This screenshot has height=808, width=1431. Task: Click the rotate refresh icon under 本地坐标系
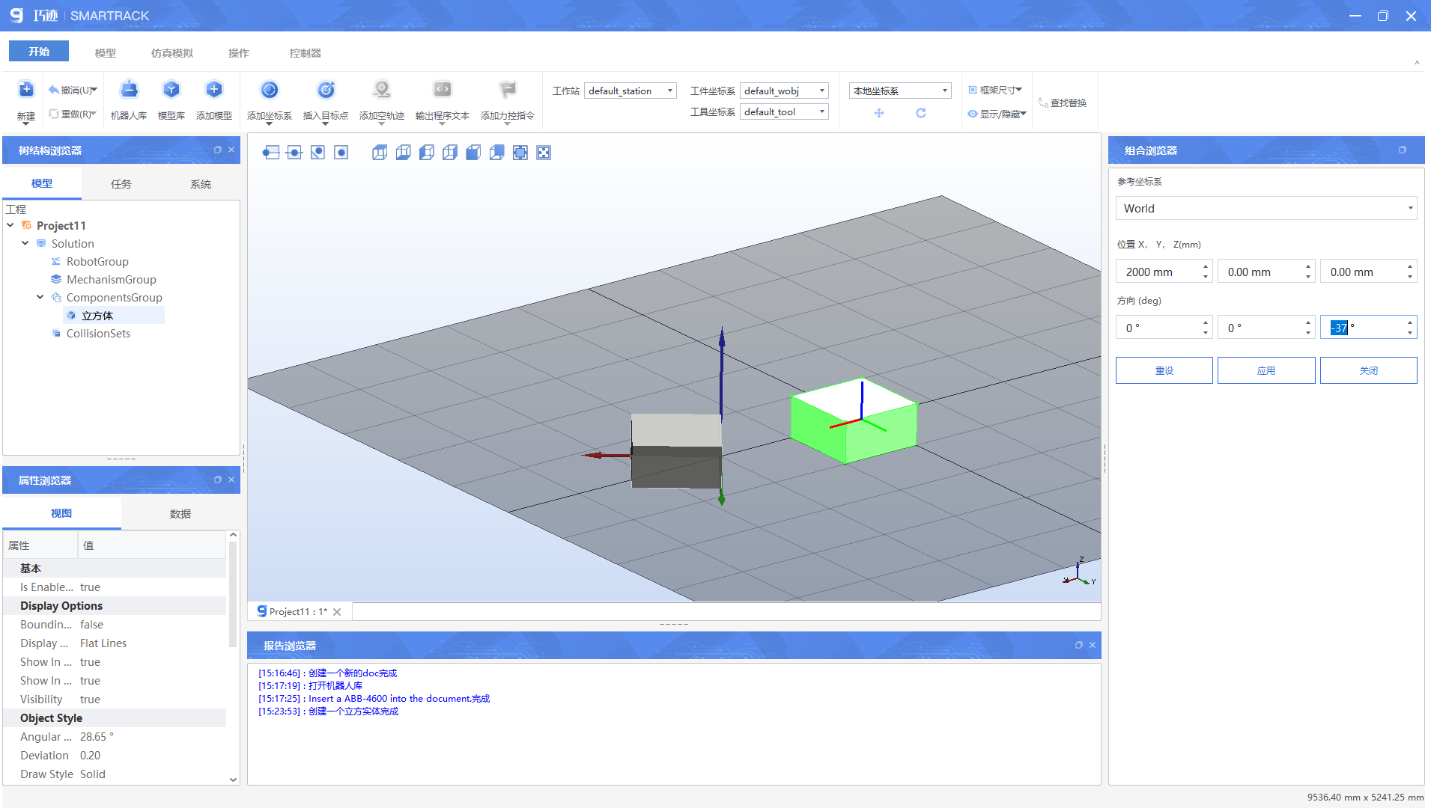(x=921, y=113)
